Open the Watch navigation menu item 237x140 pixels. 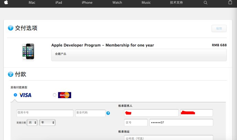pyautogui.click(x=117, y=2)
